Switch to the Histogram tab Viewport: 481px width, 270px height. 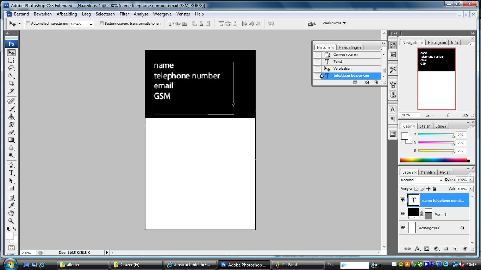pyautogui.click(x=437, y=43)
